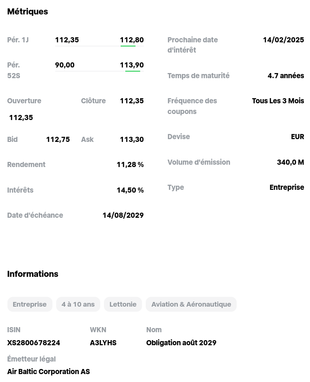Image resolution: width=310 pixels, height=382 pixels.
Task: Click the Bid price 112,75
Action: tap(58, 139)
